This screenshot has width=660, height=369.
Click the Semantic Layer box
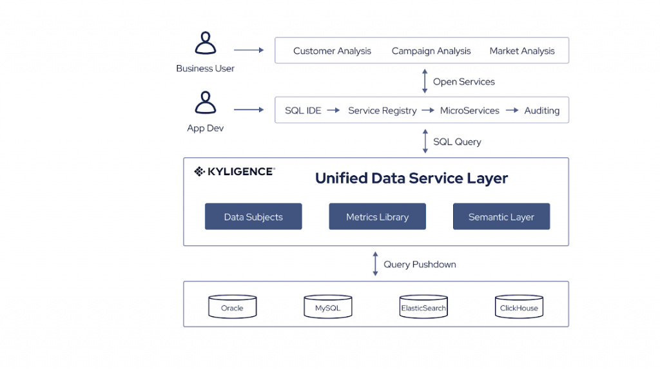(501, 216)
